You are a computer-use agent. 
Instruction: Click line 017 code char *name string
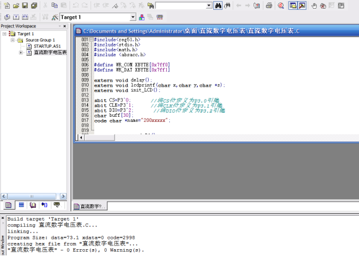(132, 121)
